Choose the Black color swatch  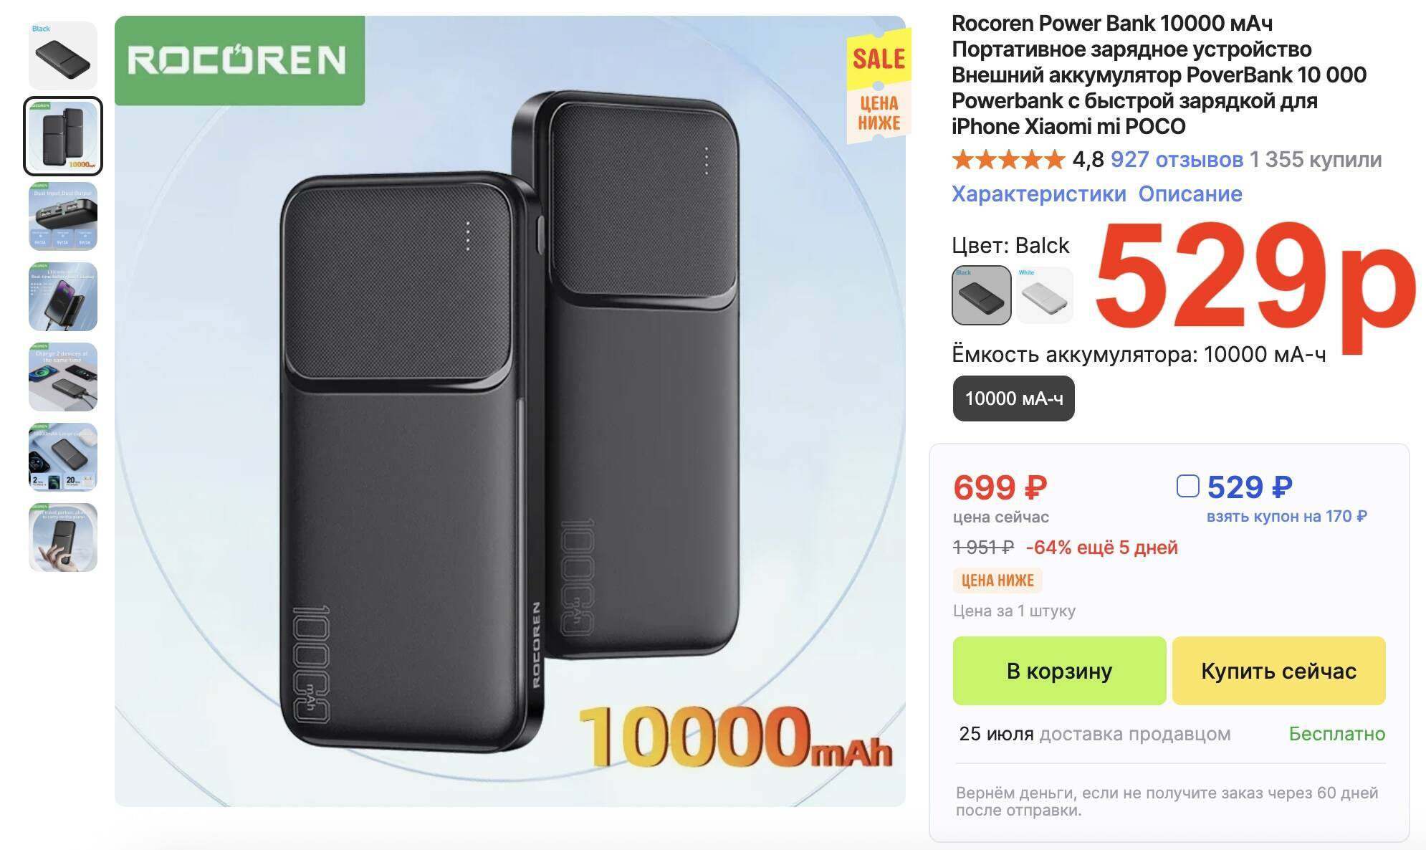(x=981, y=295)
